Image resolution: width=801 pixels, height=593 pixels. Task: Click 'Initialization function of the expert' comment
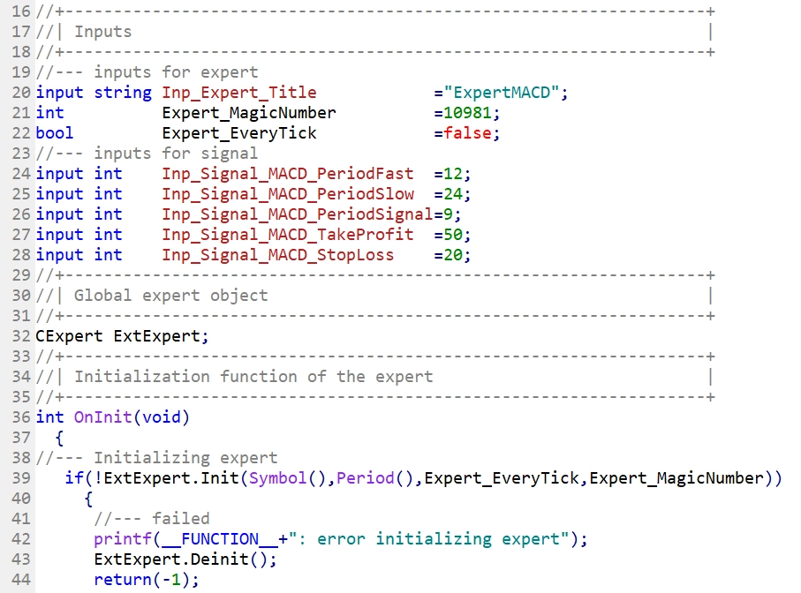point(253,377)
